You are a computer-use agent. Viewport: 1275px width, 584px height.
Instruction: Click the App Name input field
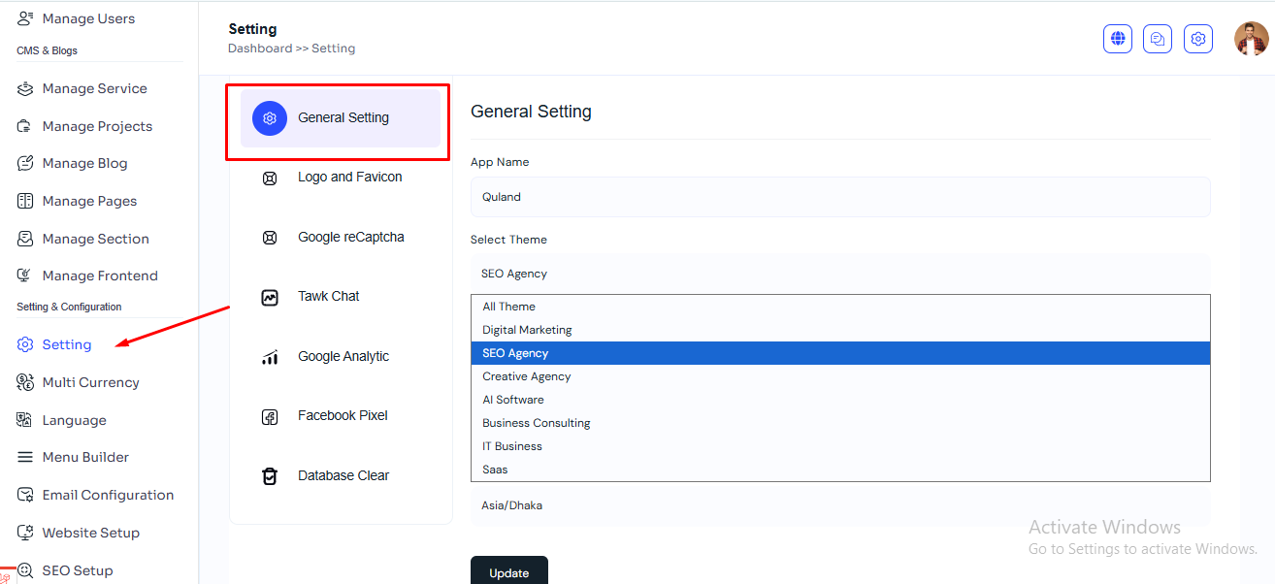[840, 197]
